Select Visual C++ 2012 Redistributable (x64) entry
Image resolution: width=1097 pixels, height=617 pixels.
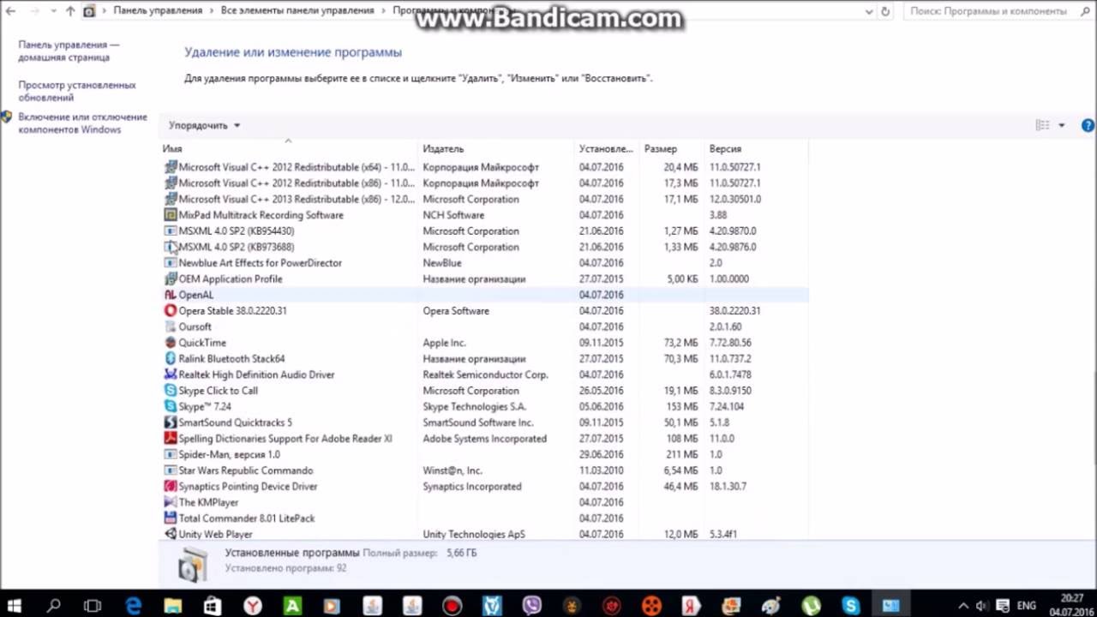tap(483, 167)
